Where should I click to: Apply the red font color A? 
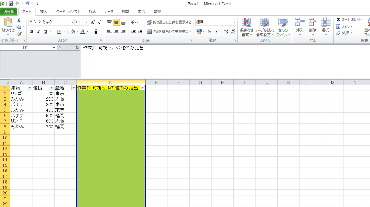click(x=82, y=31)
